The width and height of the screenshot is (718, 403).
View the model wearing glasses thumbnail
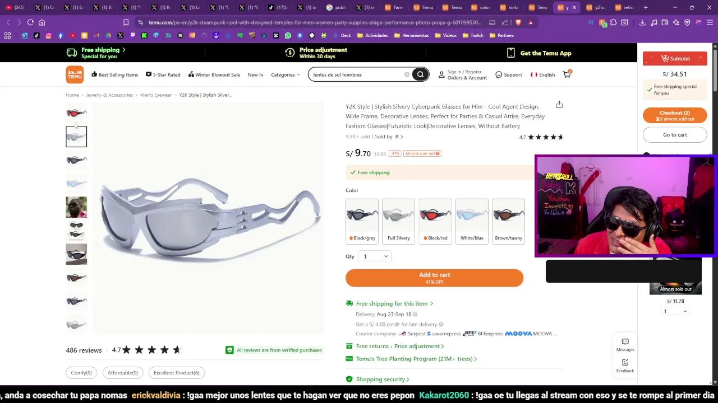(76, 207)
